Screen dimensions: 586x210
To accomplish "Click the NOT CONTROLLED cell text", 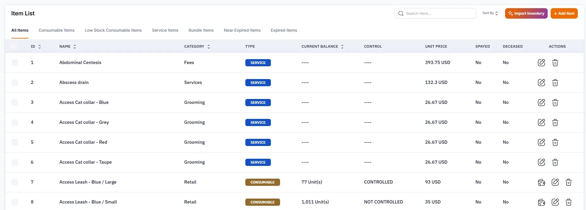I will (384, 202).
